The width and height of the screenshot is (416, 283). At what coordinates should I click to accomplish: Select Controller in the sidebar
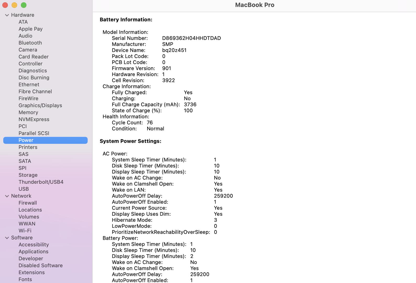point(30,64)
